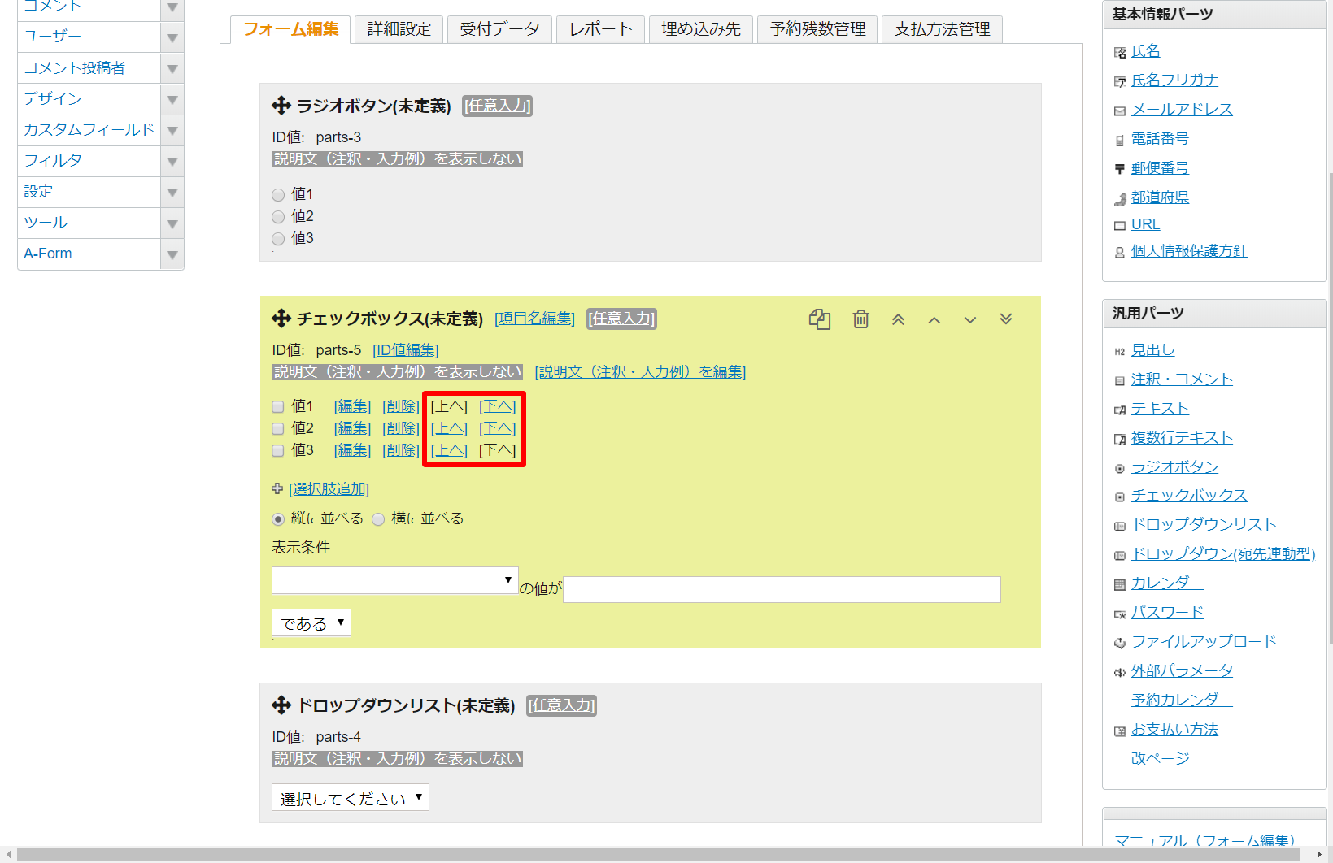Move checkbox part up one position
Viewport: 1333px width, 863px height.
(x=934, y=320)
